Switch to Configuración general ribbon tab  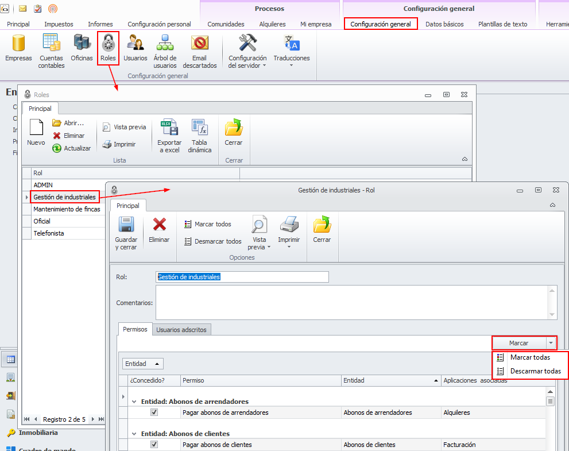[381, 24]
